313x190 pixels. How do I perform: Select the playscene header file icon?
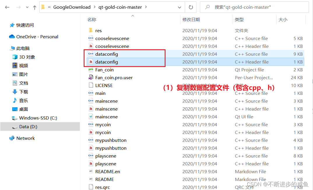click(91, 164)
